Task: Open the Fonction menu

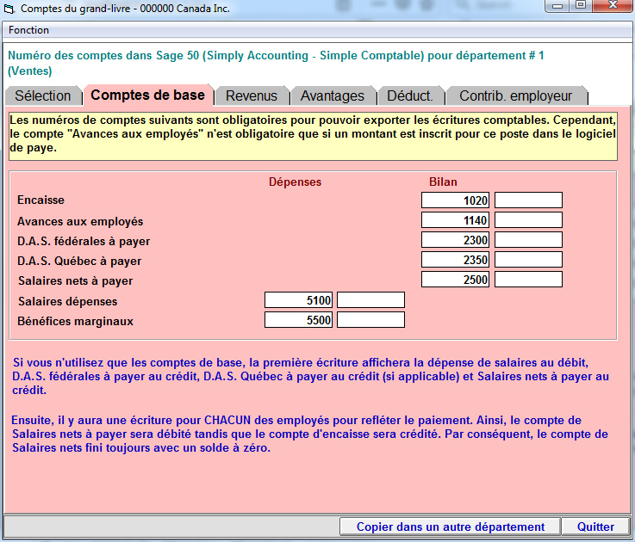Action: coord(28,30)
